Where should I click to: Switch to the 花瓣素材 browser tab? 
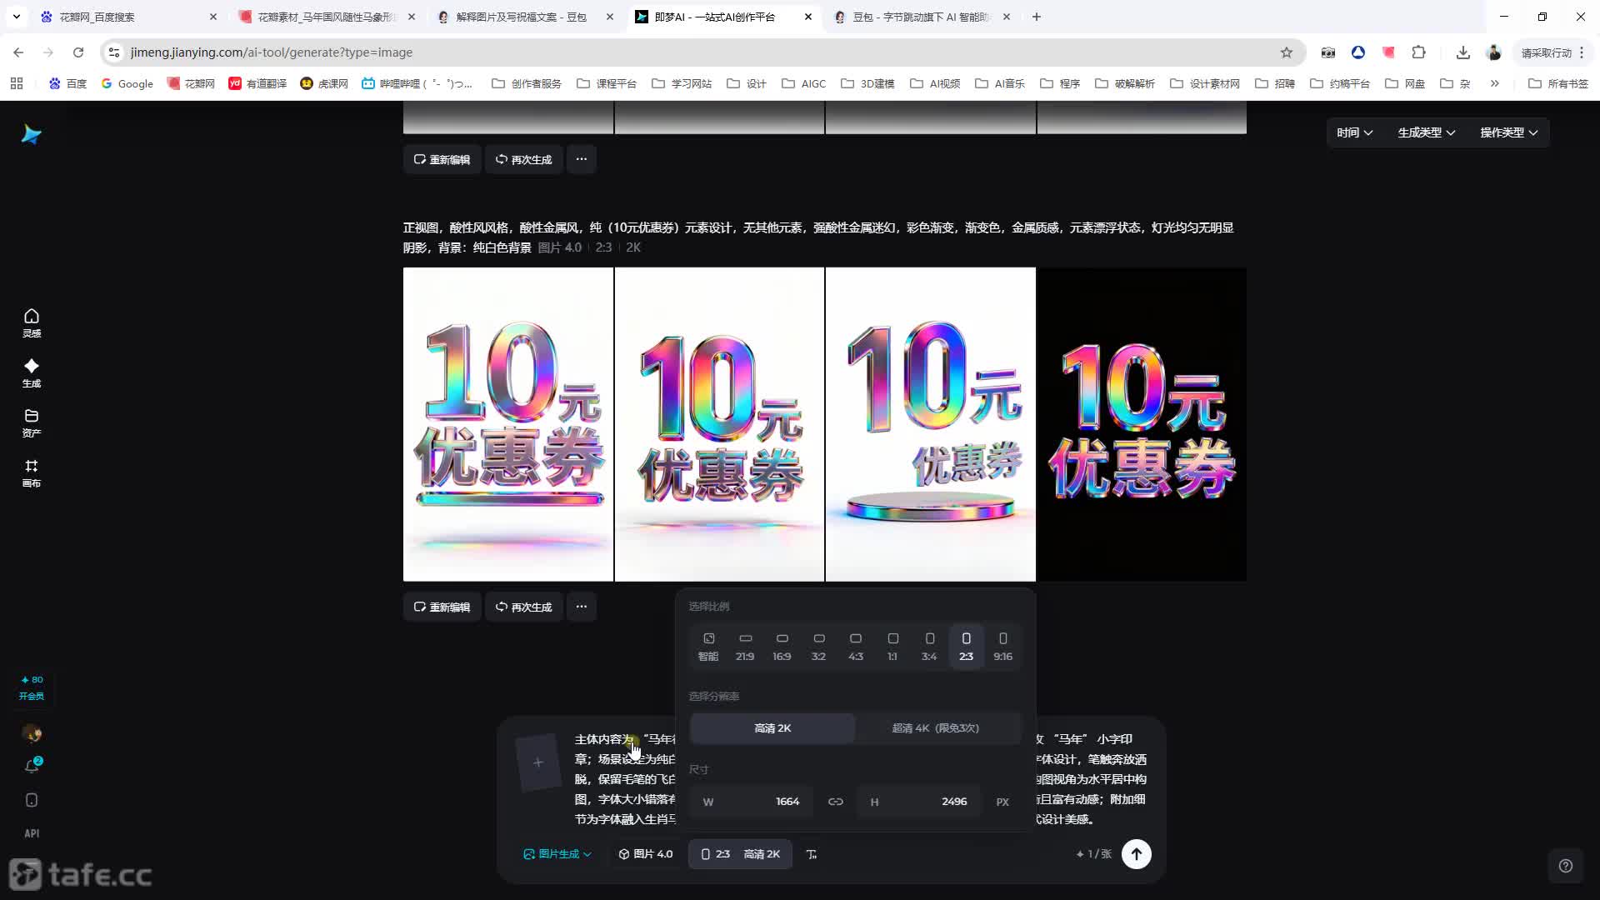tap(327, 17)
